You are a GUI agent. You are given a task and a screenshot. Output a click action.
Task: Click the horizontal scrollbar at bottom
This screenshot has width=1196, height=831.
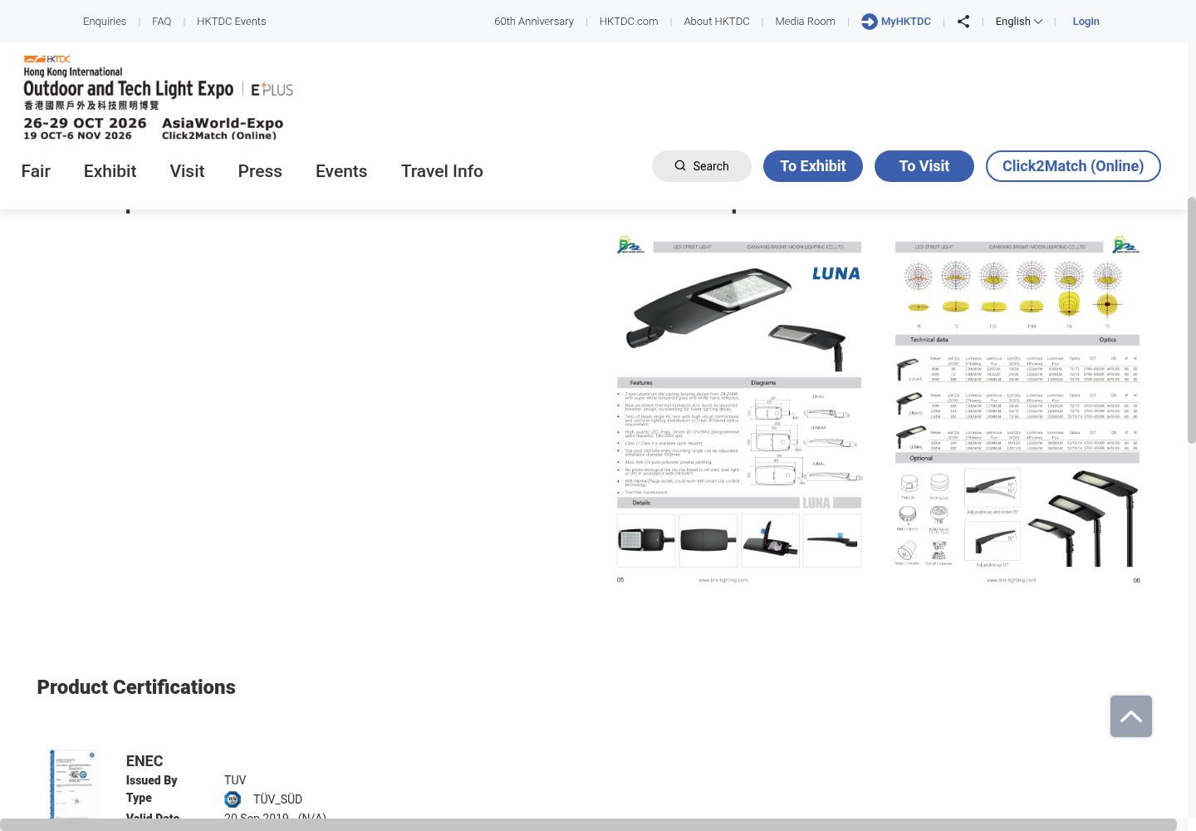pyautogui.click(x=588, y=824)
